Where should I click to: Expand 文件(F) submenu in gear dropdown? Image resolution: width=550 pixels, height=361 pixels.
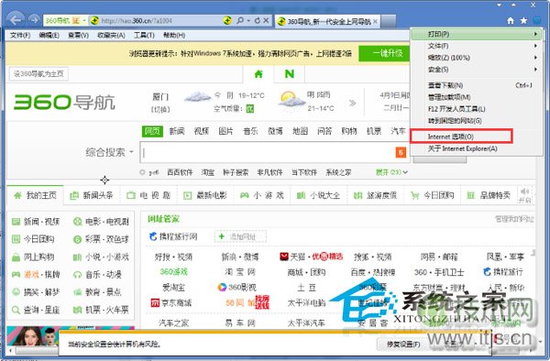(x=477, y=46)
